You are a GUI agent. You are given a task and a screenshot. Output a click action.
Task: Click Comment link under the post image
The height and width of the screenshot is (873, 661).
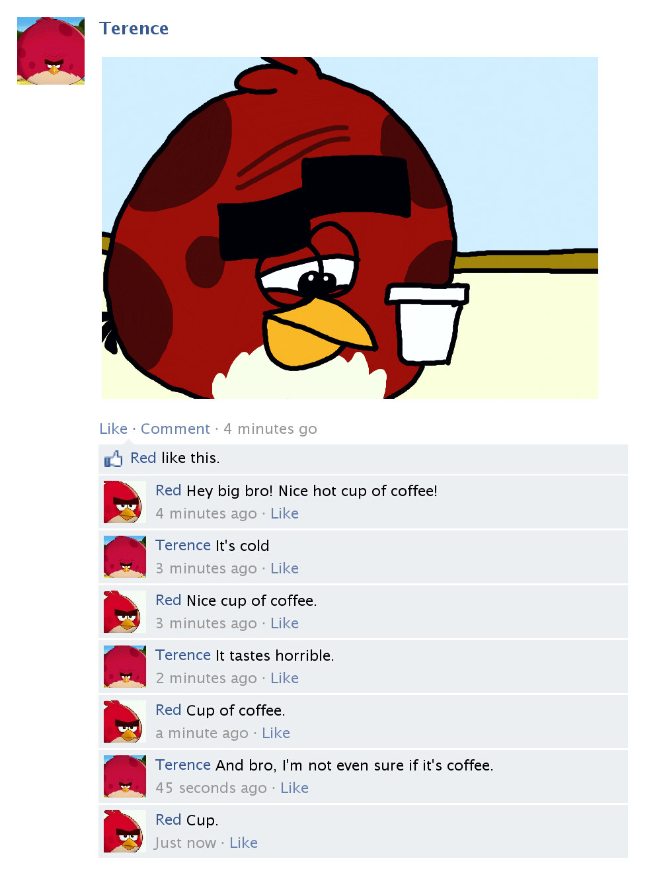[175, 429]
